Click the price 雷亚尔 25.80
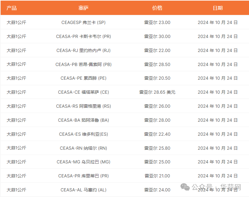This screenshot has height=197, width=249. click(157, 148)
